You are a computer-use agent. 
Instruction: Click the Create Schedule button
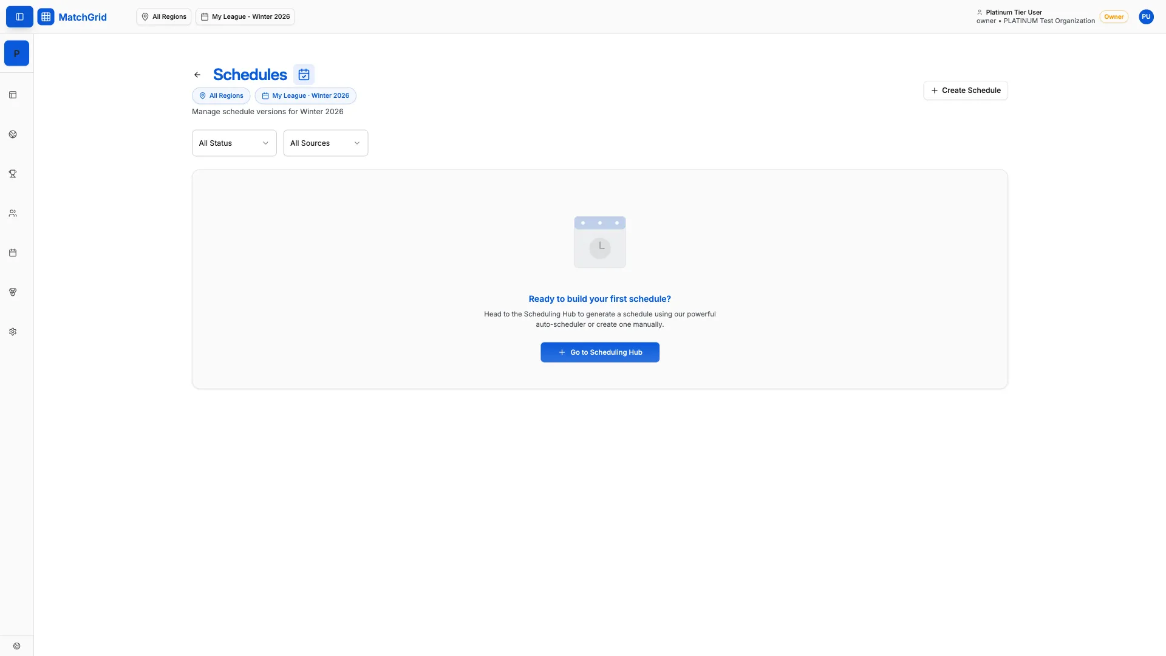[965, 91]
